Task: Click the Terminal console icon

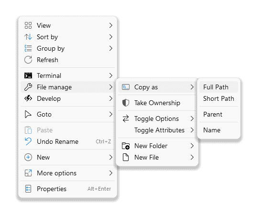Action: pyautogui.click(x=28, y=75)
